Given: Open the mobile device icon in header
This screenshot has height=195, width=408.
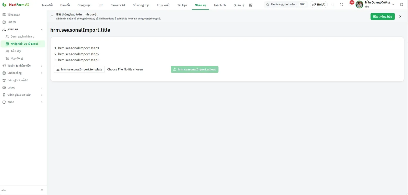Looking at the screenshot, I should [333, 5].
